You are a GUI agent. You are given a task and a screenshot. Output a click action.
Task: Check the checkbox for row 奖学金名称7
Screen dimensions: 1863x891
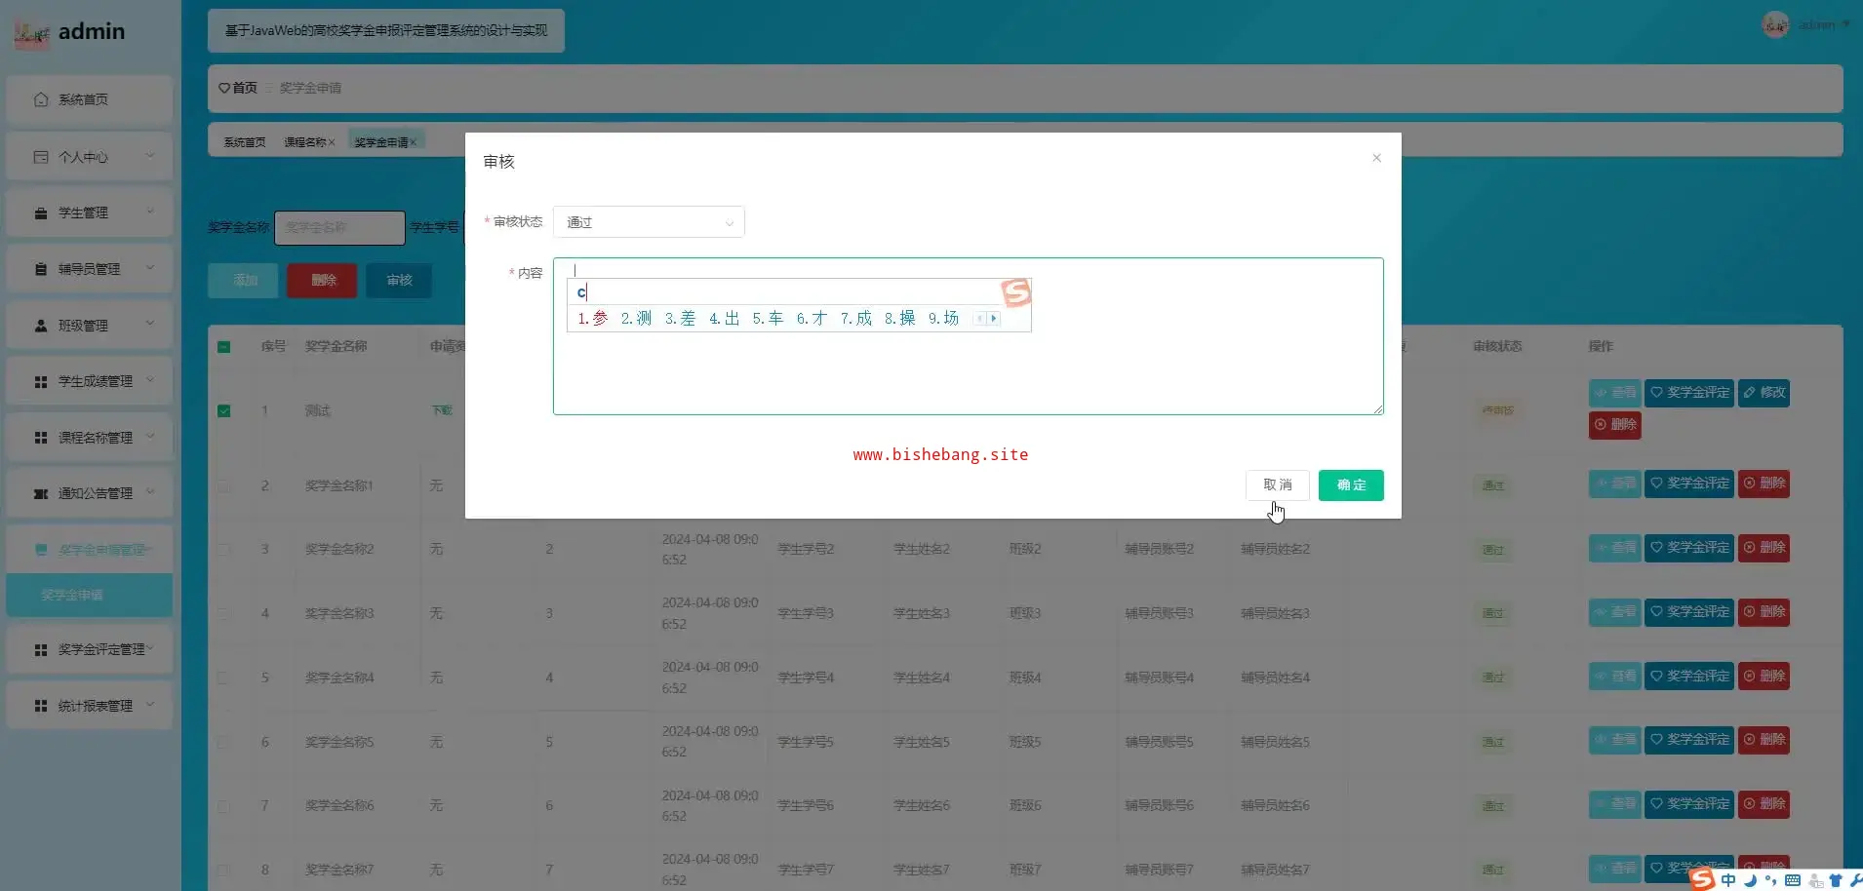(x=224, y=870)
